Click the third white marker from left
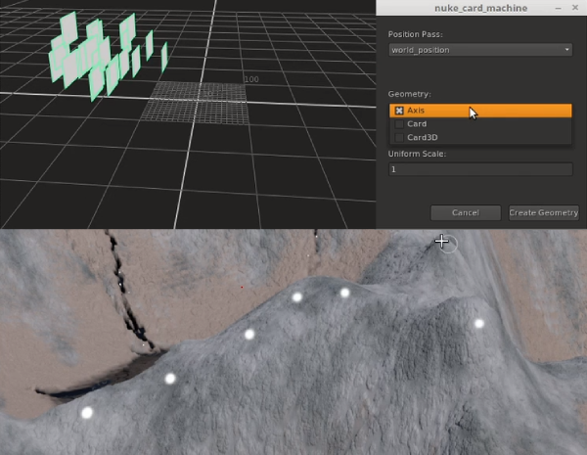The width and height of the screenshot is (587, 455). point(249,335)
